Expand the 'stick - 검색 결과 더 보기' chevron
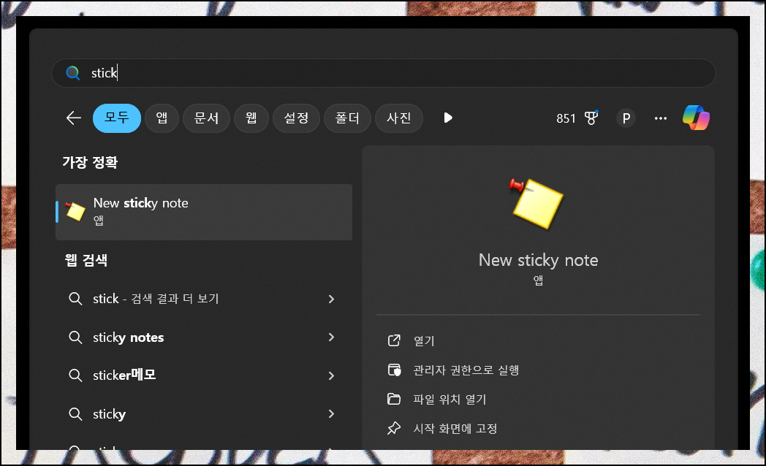 (x=331, y=299)
